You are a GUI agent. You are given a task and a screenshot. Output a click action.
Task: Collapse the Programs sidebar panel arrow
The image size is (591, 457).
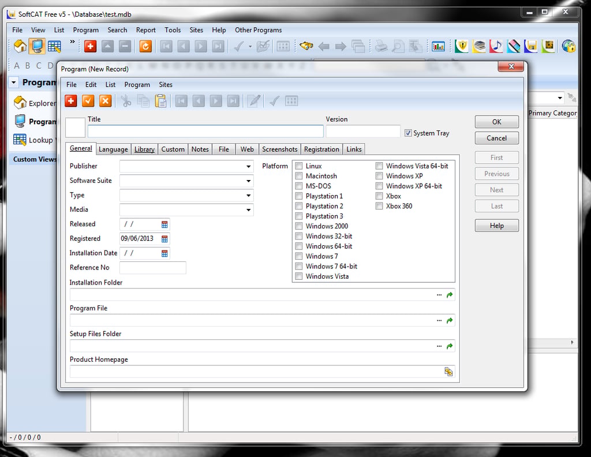[14, 82]
